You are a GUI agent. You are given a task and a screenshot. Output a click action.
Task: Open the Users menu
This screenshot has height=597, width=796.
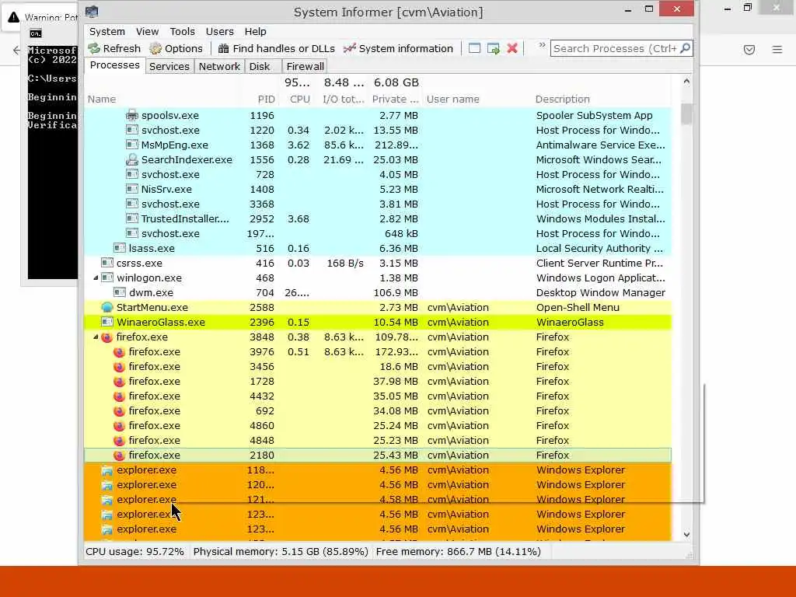[x=220, y=31]
